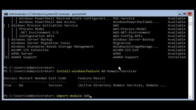Click the 'Feature Result' column header

(x=92, y=78)
